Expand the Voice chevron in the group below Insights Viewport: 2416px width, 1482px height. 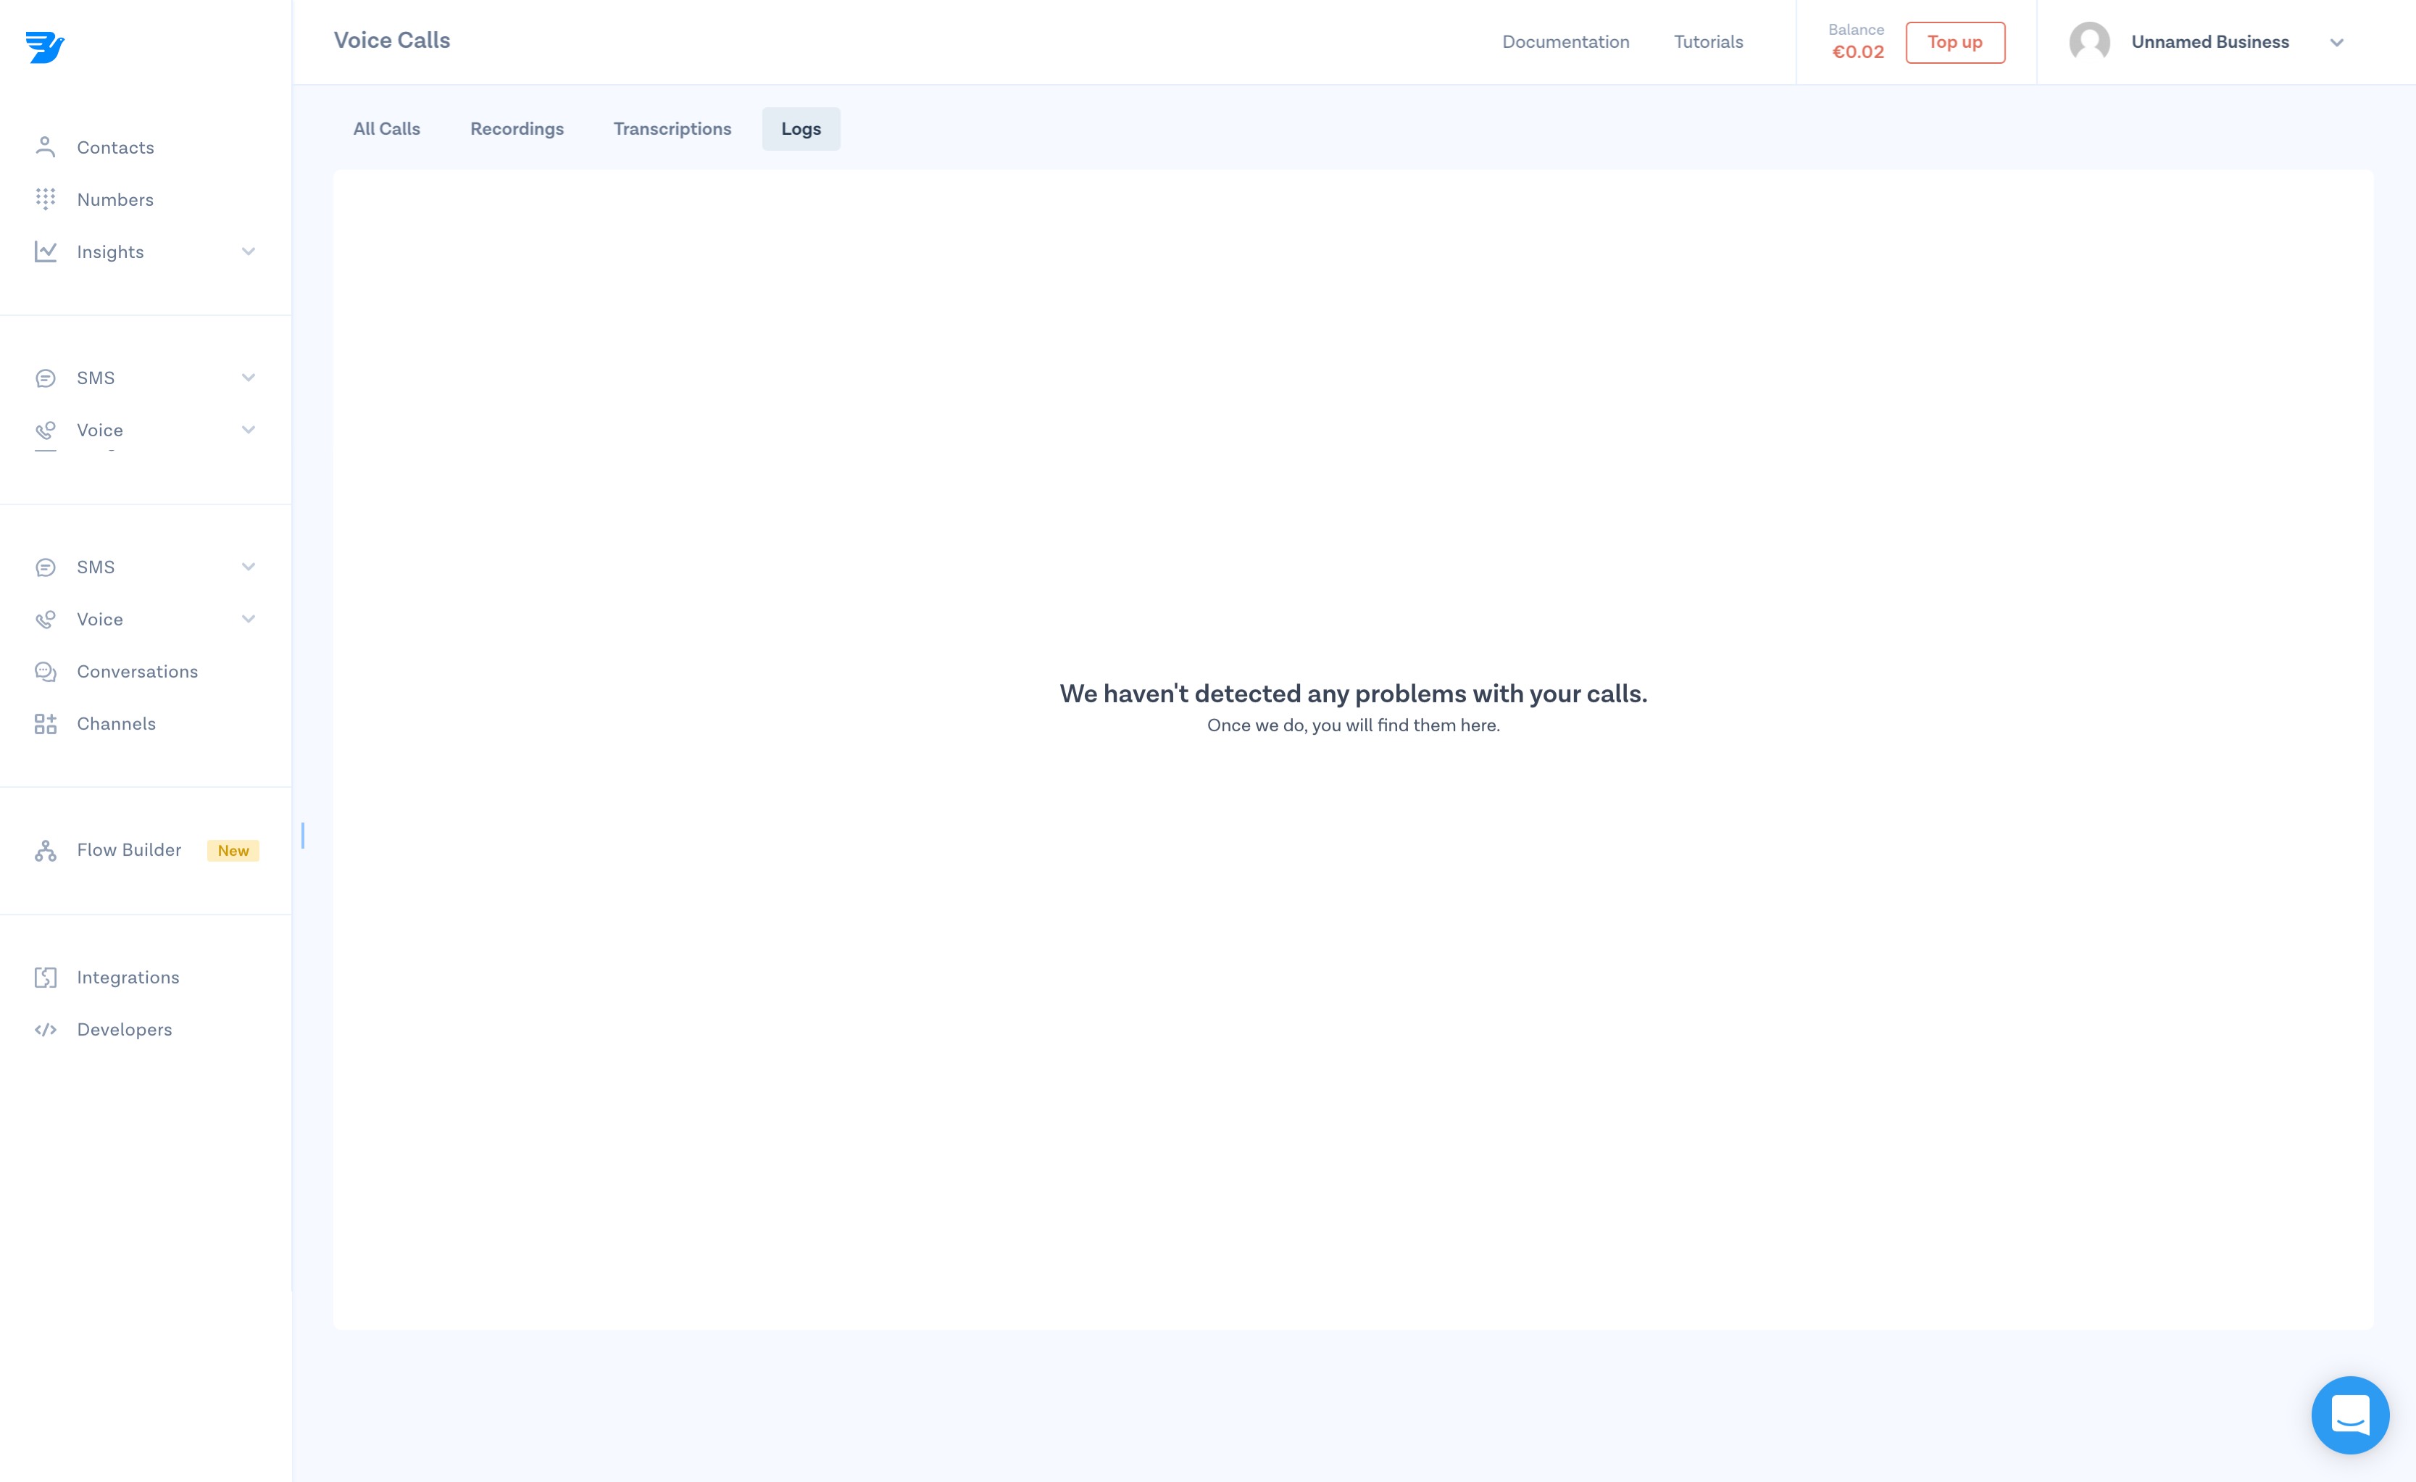[248, 430]
